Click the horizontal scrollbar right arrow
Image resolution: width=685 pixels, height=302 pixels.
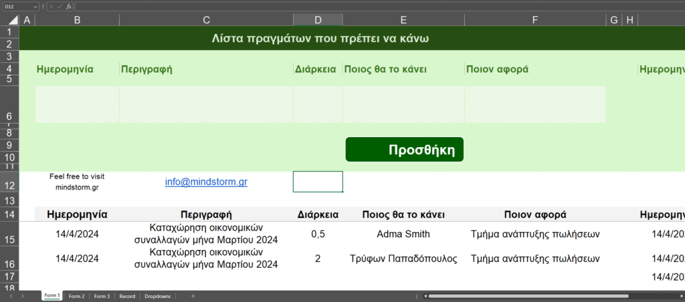(x=680, y=296)
